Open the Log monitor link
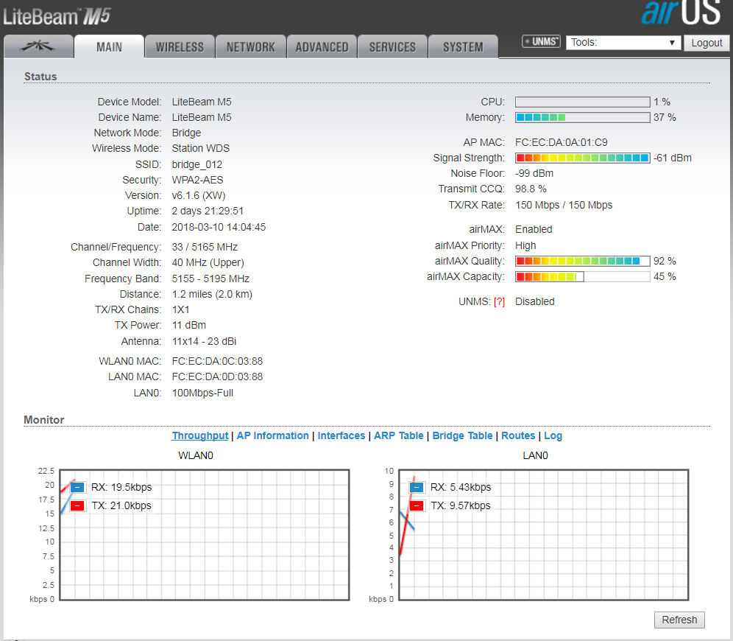 (553, 435)
